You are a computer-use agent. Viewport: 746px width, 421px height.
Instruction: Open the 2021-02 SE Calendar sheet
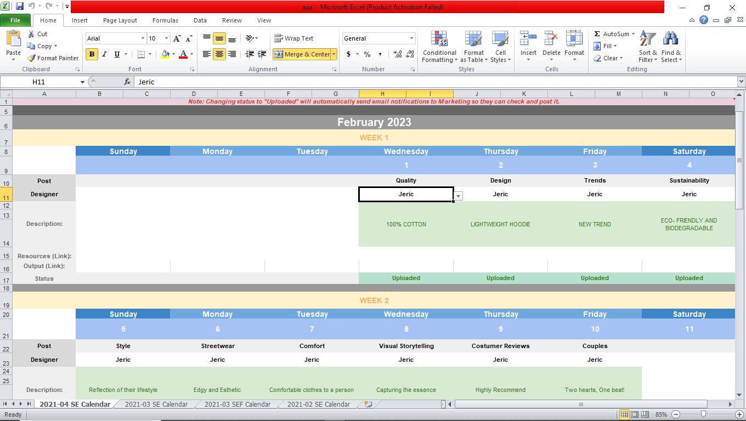(x=319, y=405)
